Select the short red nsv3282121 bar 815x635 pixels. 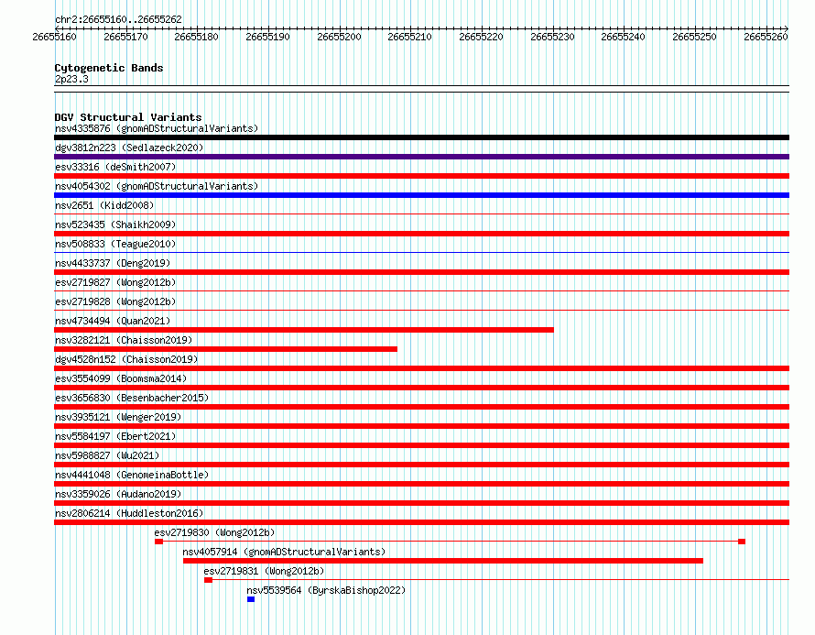225,349
